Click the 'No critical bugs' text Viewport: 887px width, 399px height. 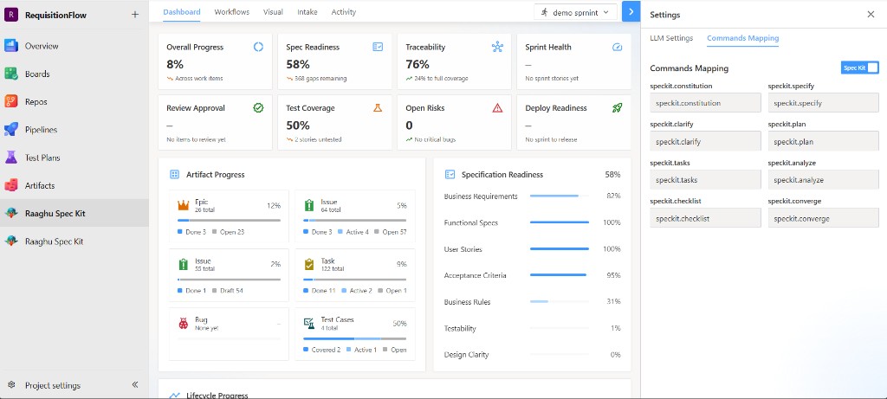click(x=435, y=139)
